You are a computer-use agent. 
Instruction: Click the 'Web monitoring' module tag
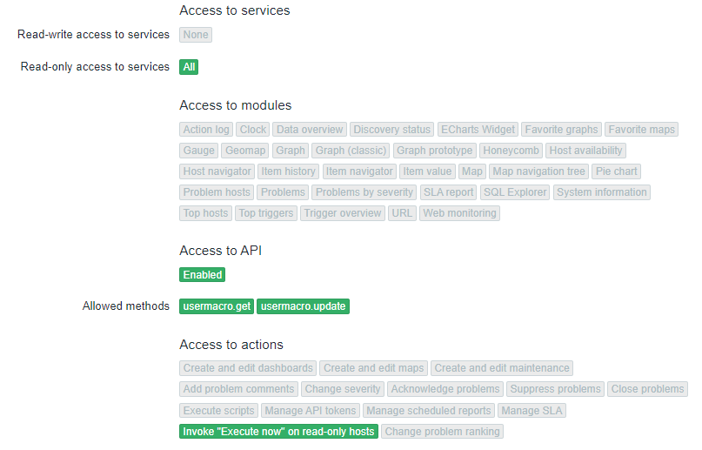[459, 213]
